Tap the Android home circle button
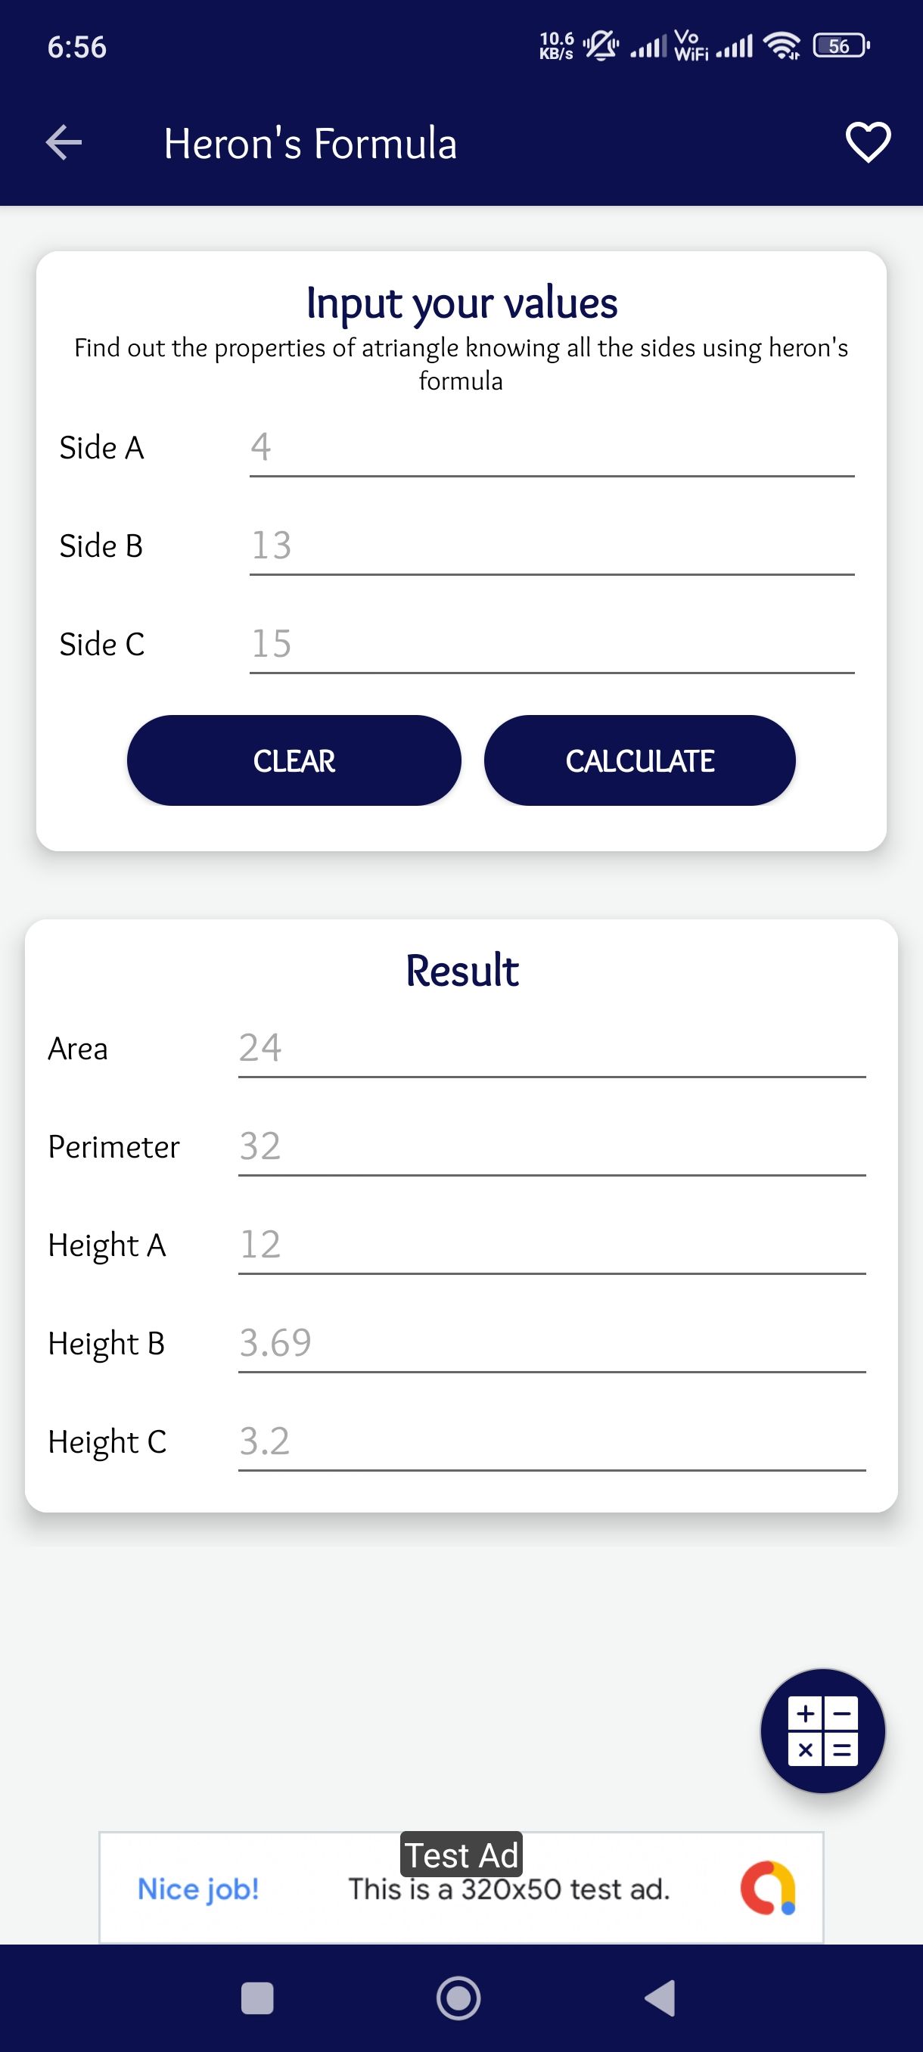This screenshot has width=923, height=2052. click(458, 1998)
